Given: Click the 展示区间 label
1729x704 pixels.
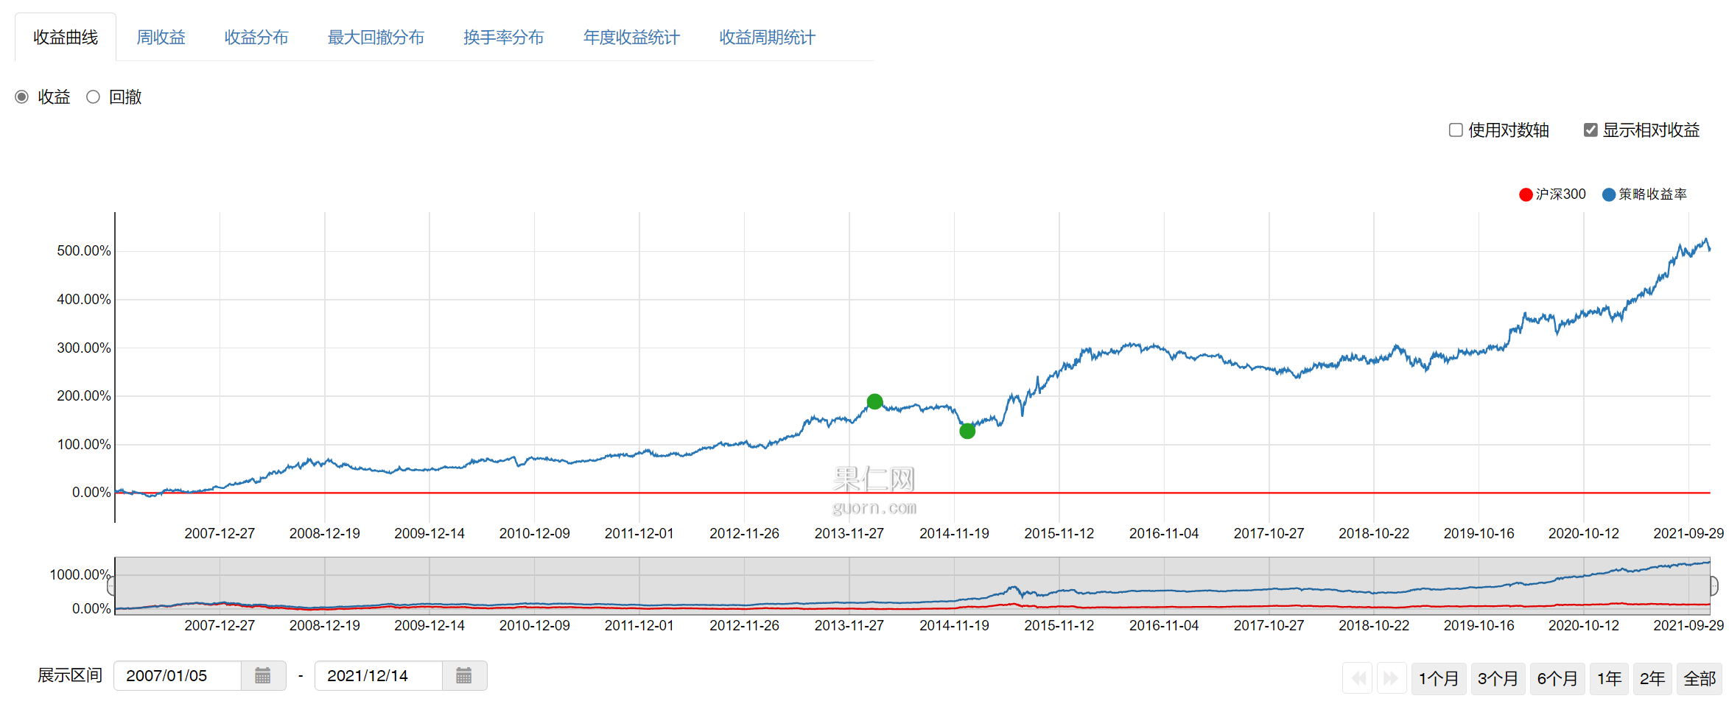Looking at the screenshot, I should [70, 675].
